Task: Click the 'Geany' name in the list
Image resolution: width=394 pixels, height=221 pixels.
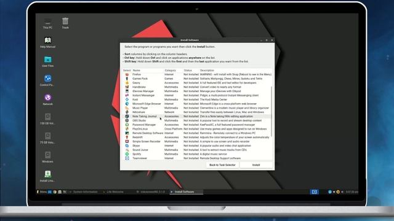Action: [x=136, y=83]
